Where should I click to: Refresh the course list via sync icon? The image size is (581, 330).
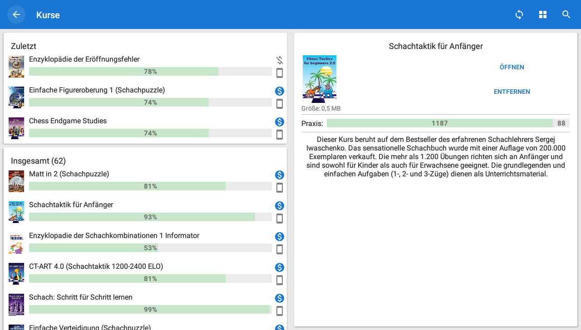tap(519, 15)
